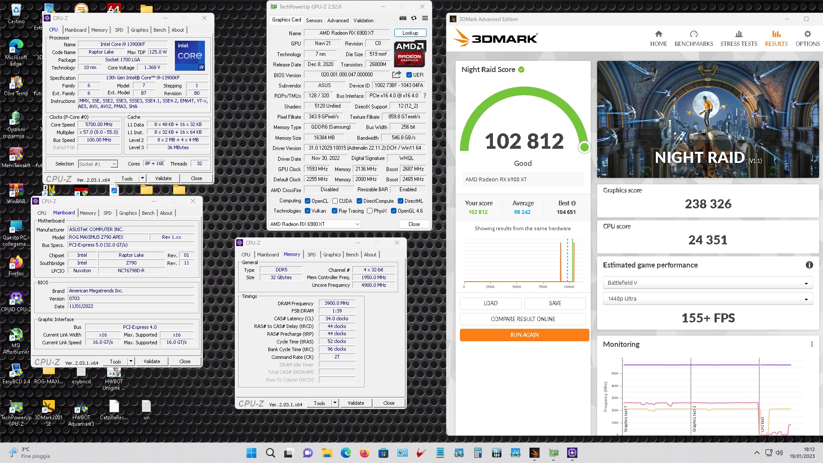Open the Windows Start button on taskbar
The image size is (823, 463).
252,453
